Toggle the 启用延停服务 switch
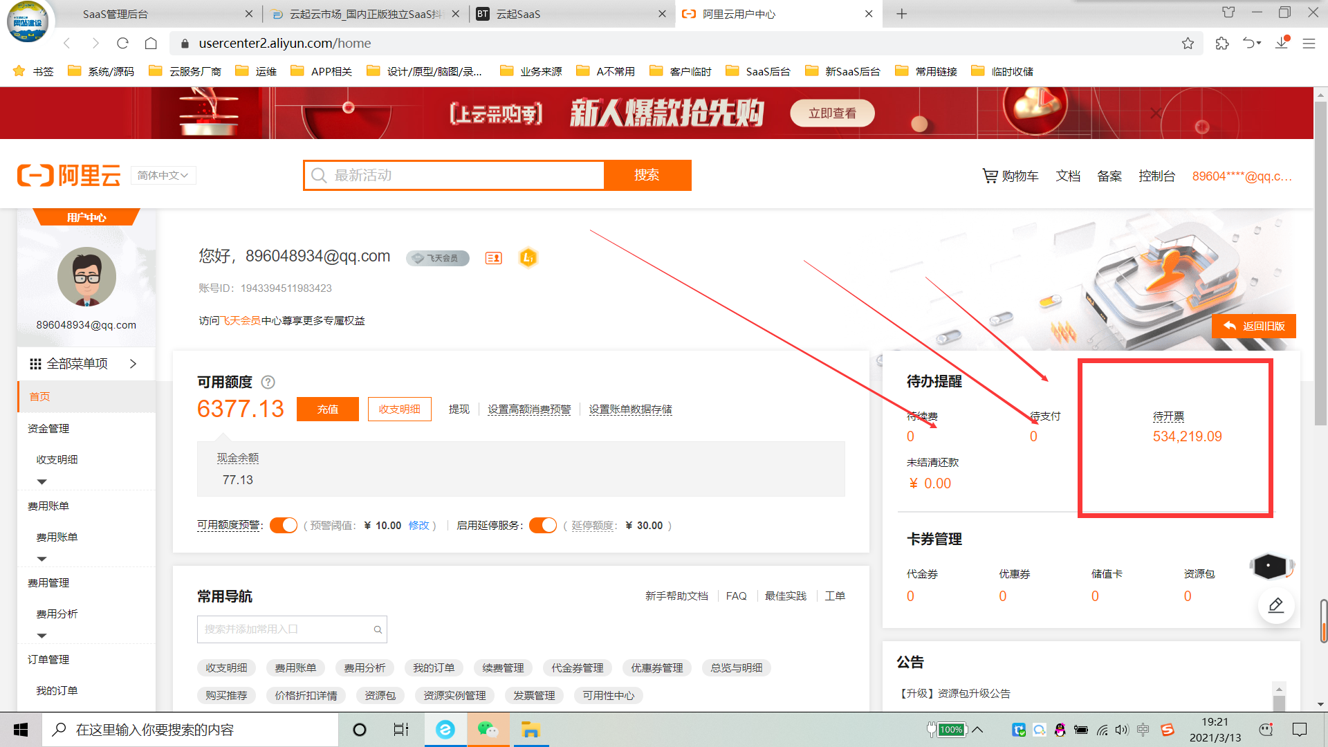Viewport: 1328px width, 747px height. [x=543, y=526]
